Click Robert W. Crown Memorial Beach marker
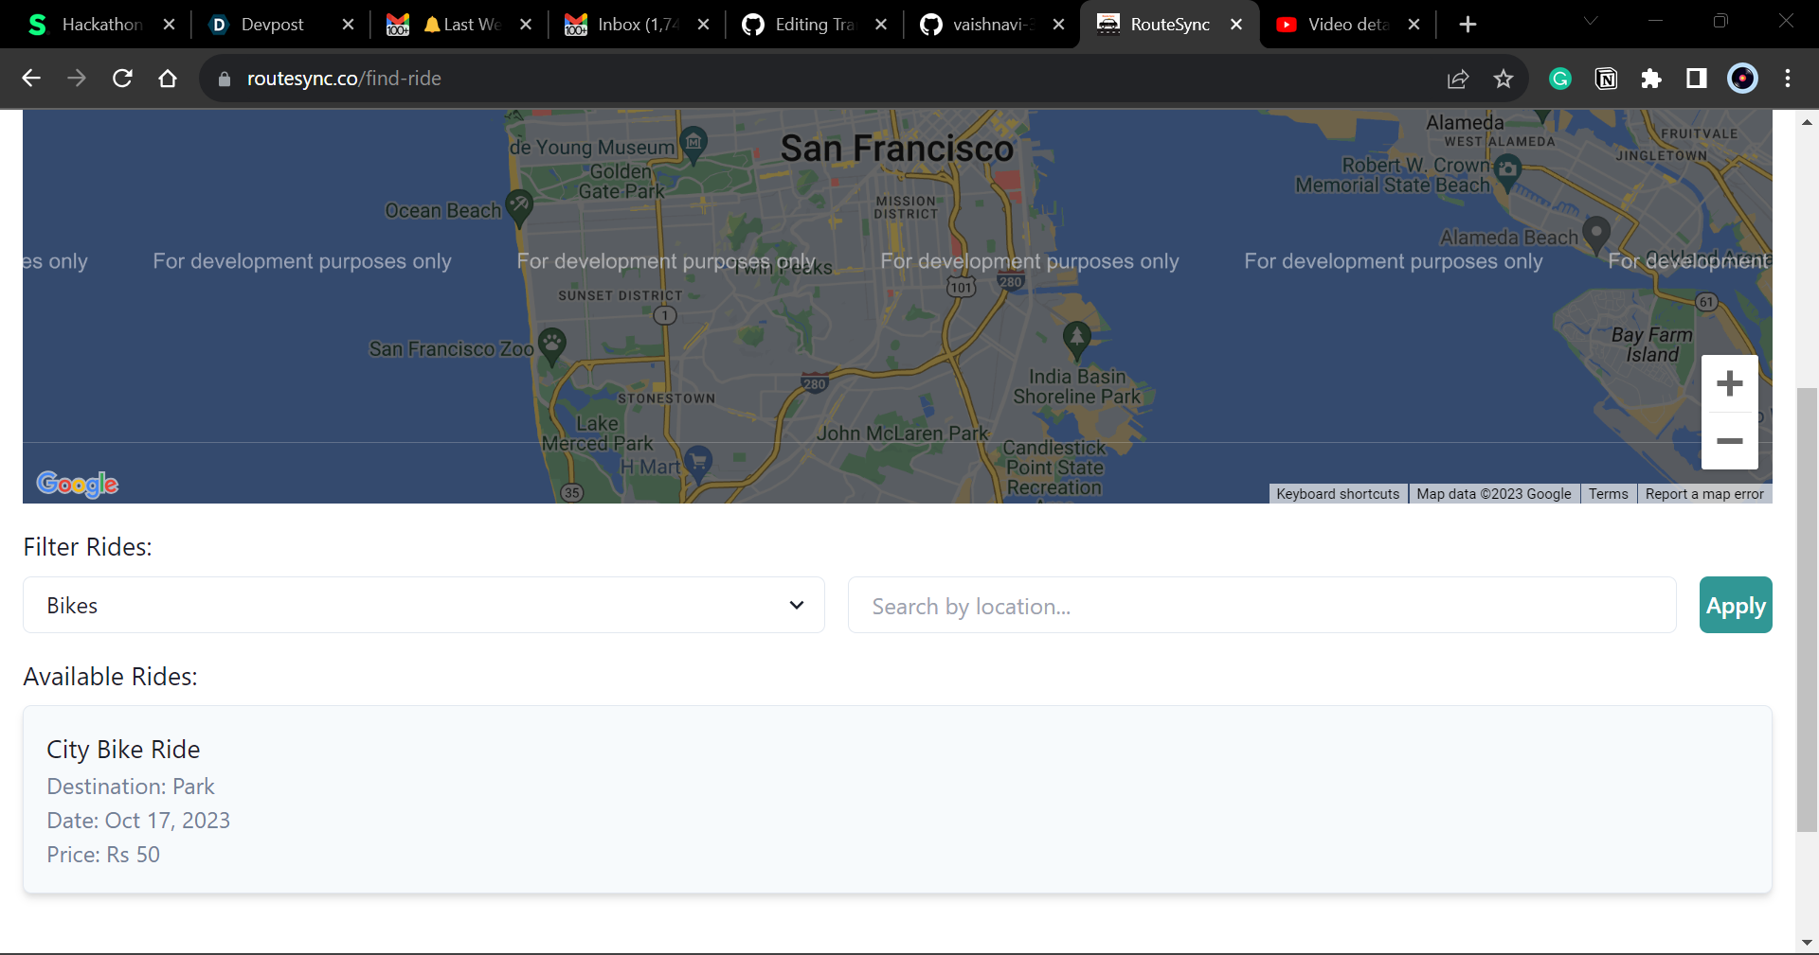Screen dimensions: 1819x955 (x=1507, y=173)
